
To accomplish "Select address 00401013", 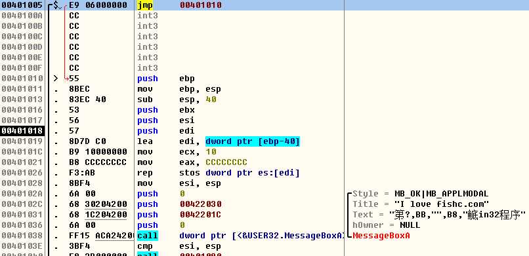I will [x=22, y=100].
